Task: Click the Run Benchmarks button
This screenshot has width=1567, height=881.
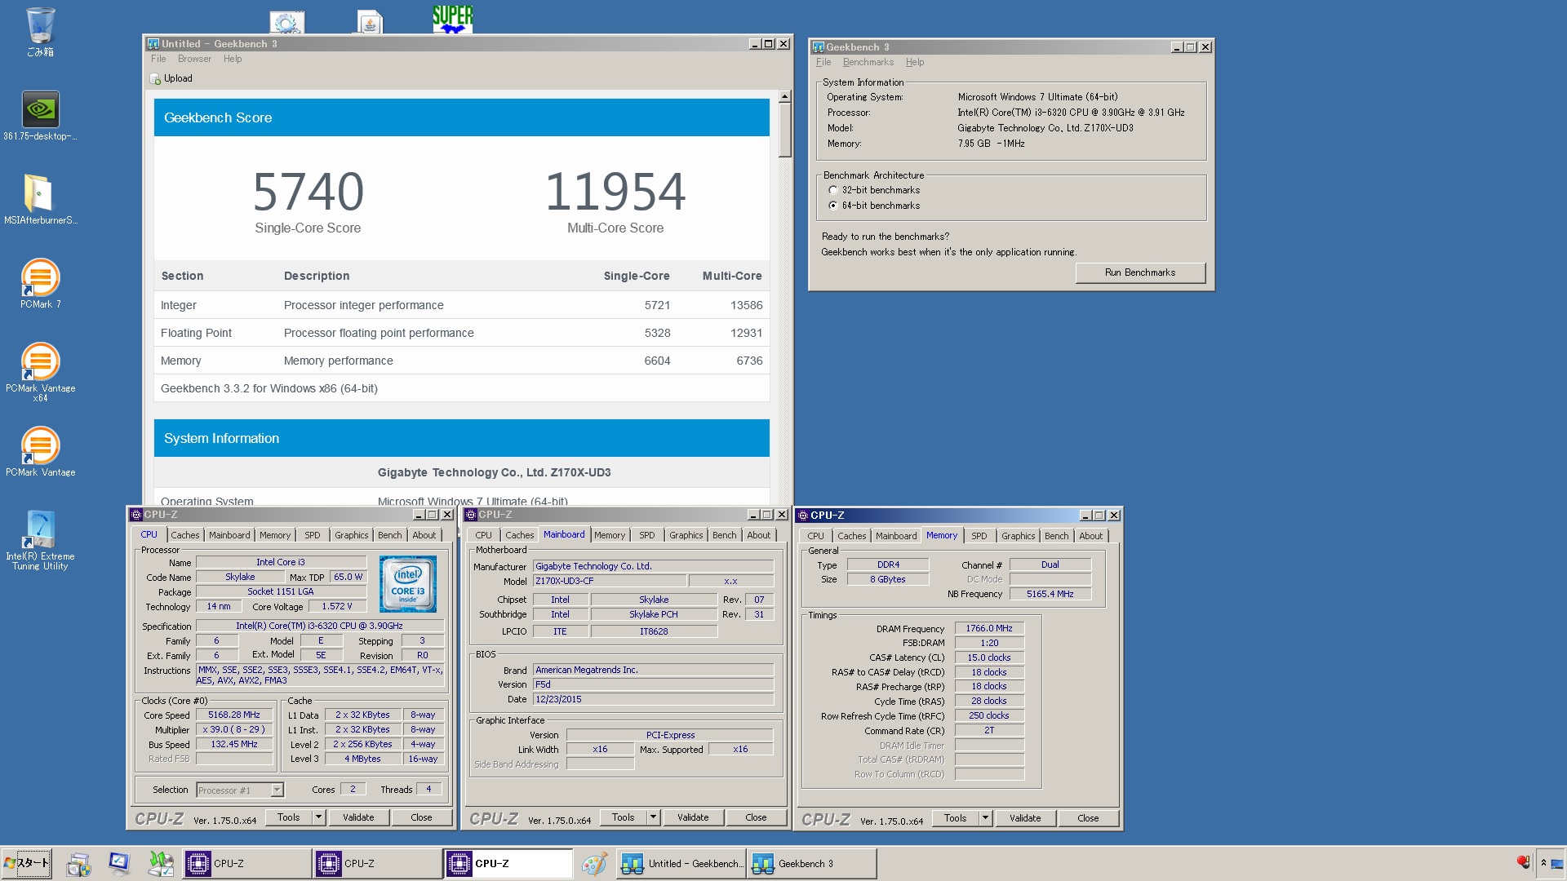Action: tap(1140, 272)
